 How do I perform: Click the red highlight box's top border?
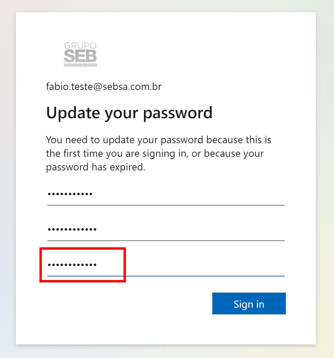coord(82,248)
